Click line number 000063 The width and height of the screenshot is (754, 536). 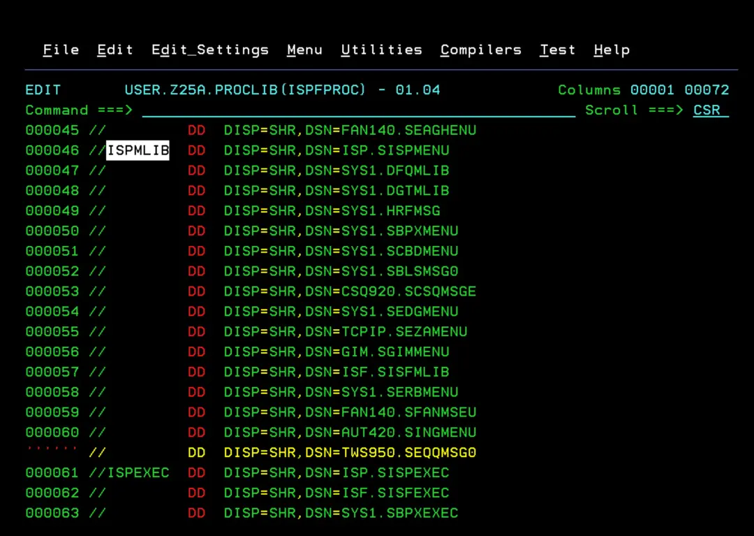point(52,514)
